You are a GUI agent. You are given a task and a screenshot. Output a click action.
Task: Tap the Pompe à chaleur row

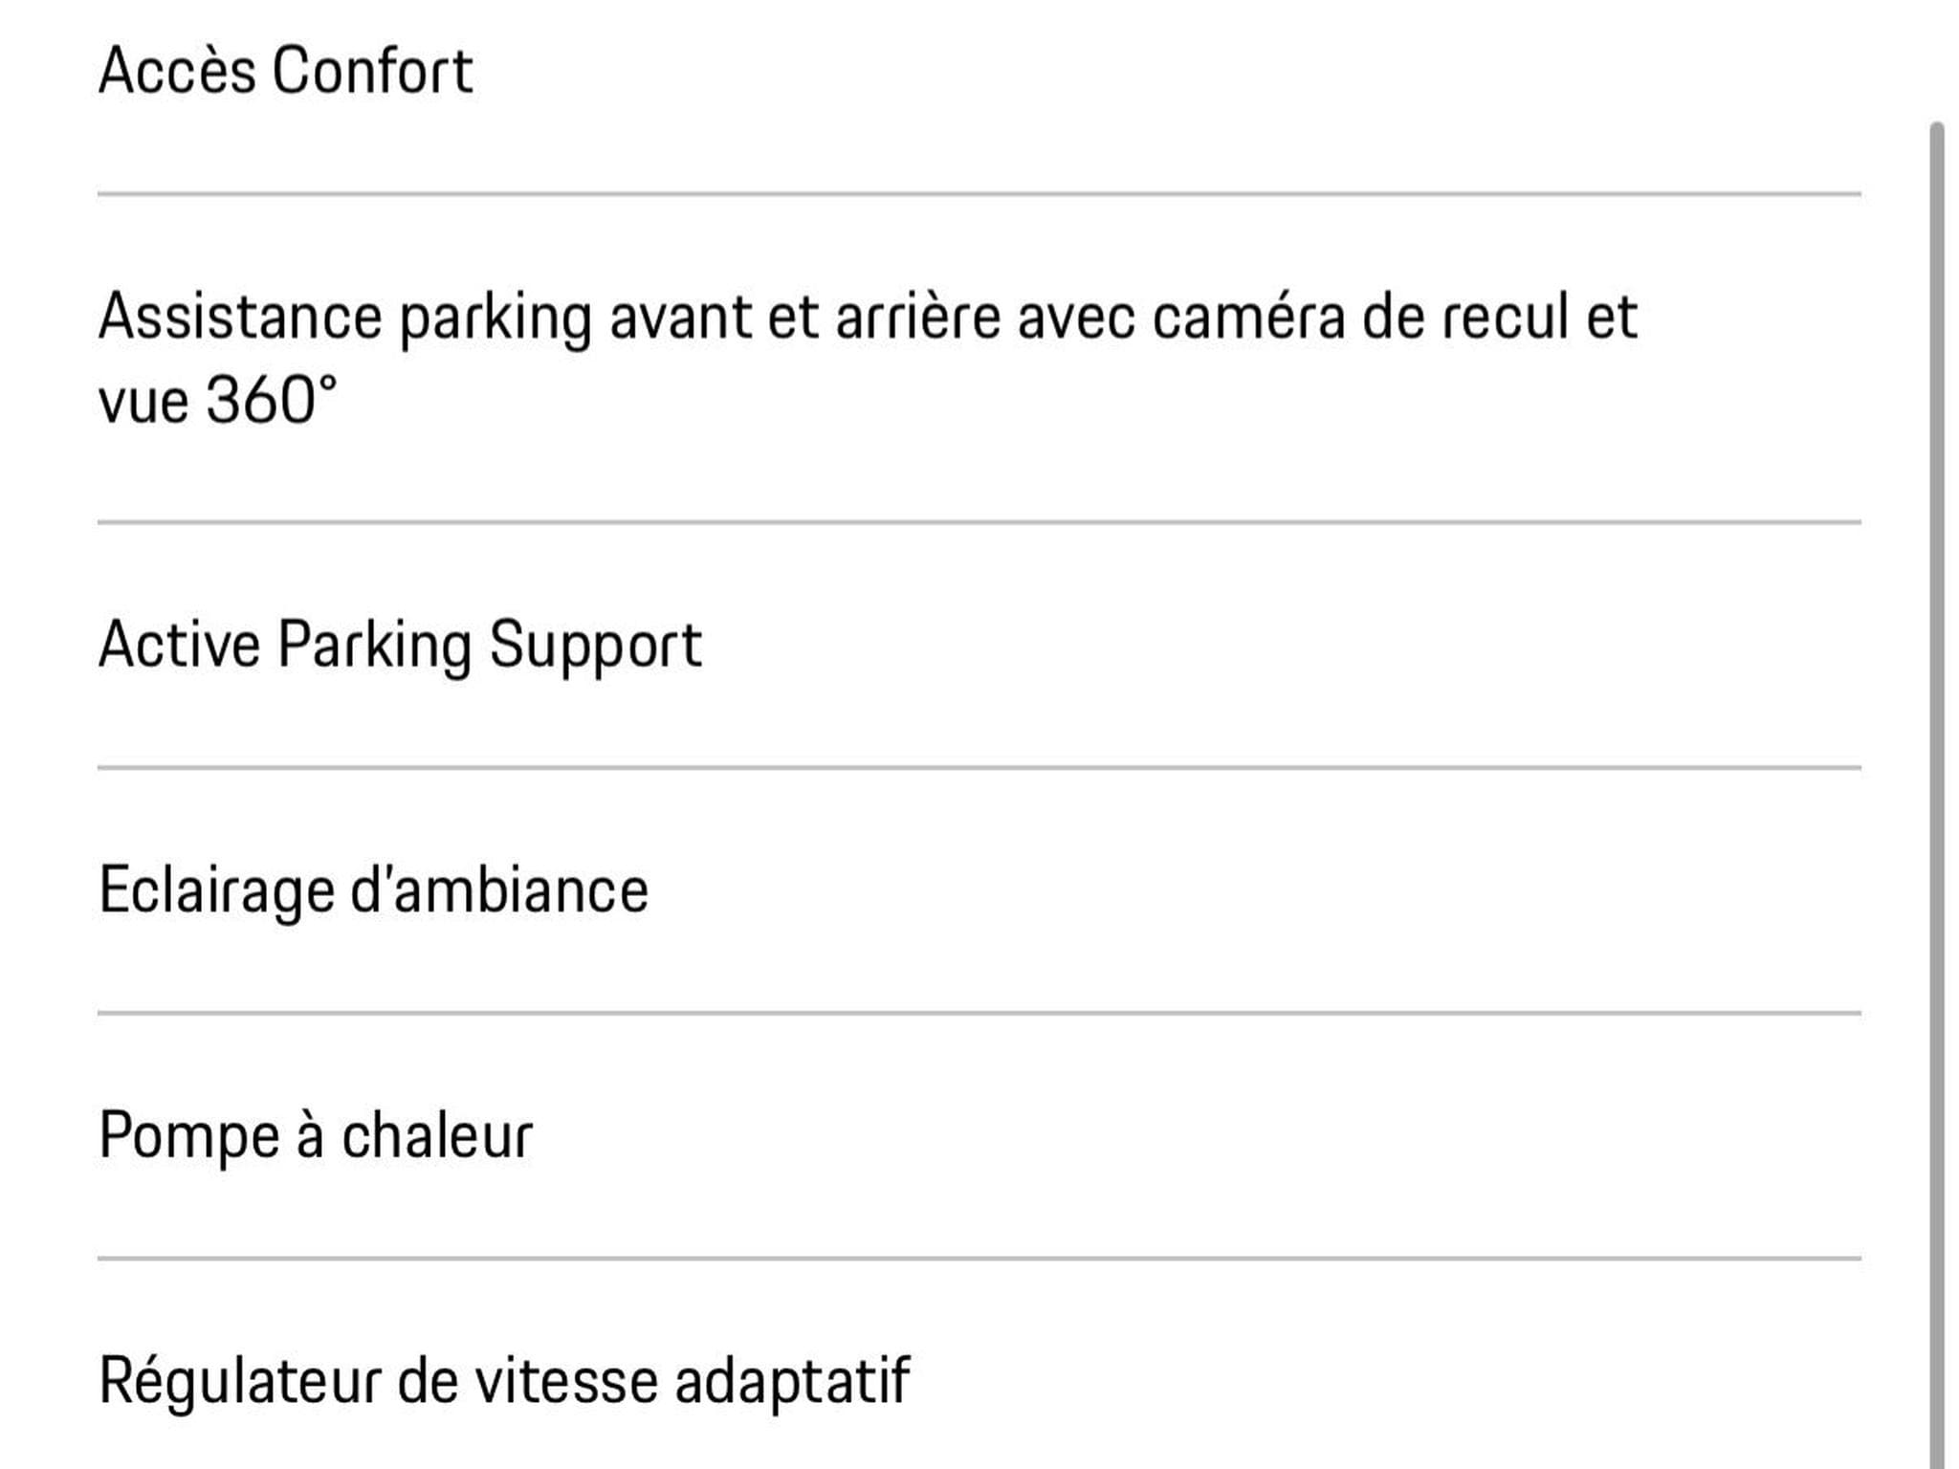click(979, 1136)
